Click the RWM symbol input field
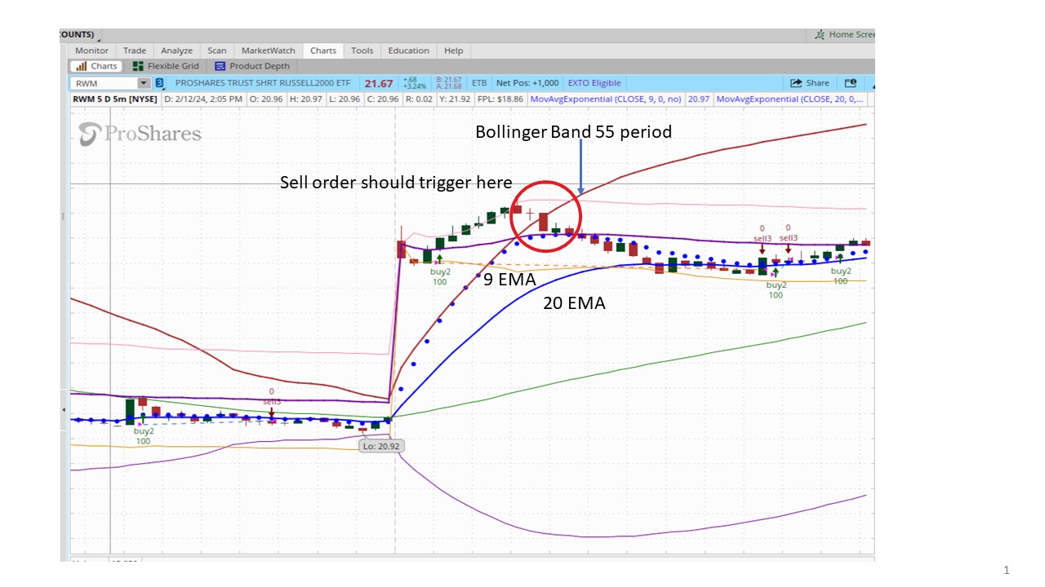Viewport: 1045px width, 587px height. [x=104, y=83]
